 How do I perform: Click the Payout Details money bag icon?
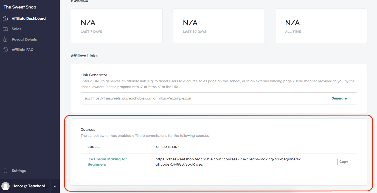(x=5, y=39)
